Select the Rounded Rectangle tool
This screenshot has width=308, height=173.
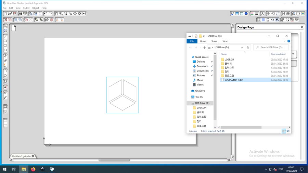[x=5, y=45]
